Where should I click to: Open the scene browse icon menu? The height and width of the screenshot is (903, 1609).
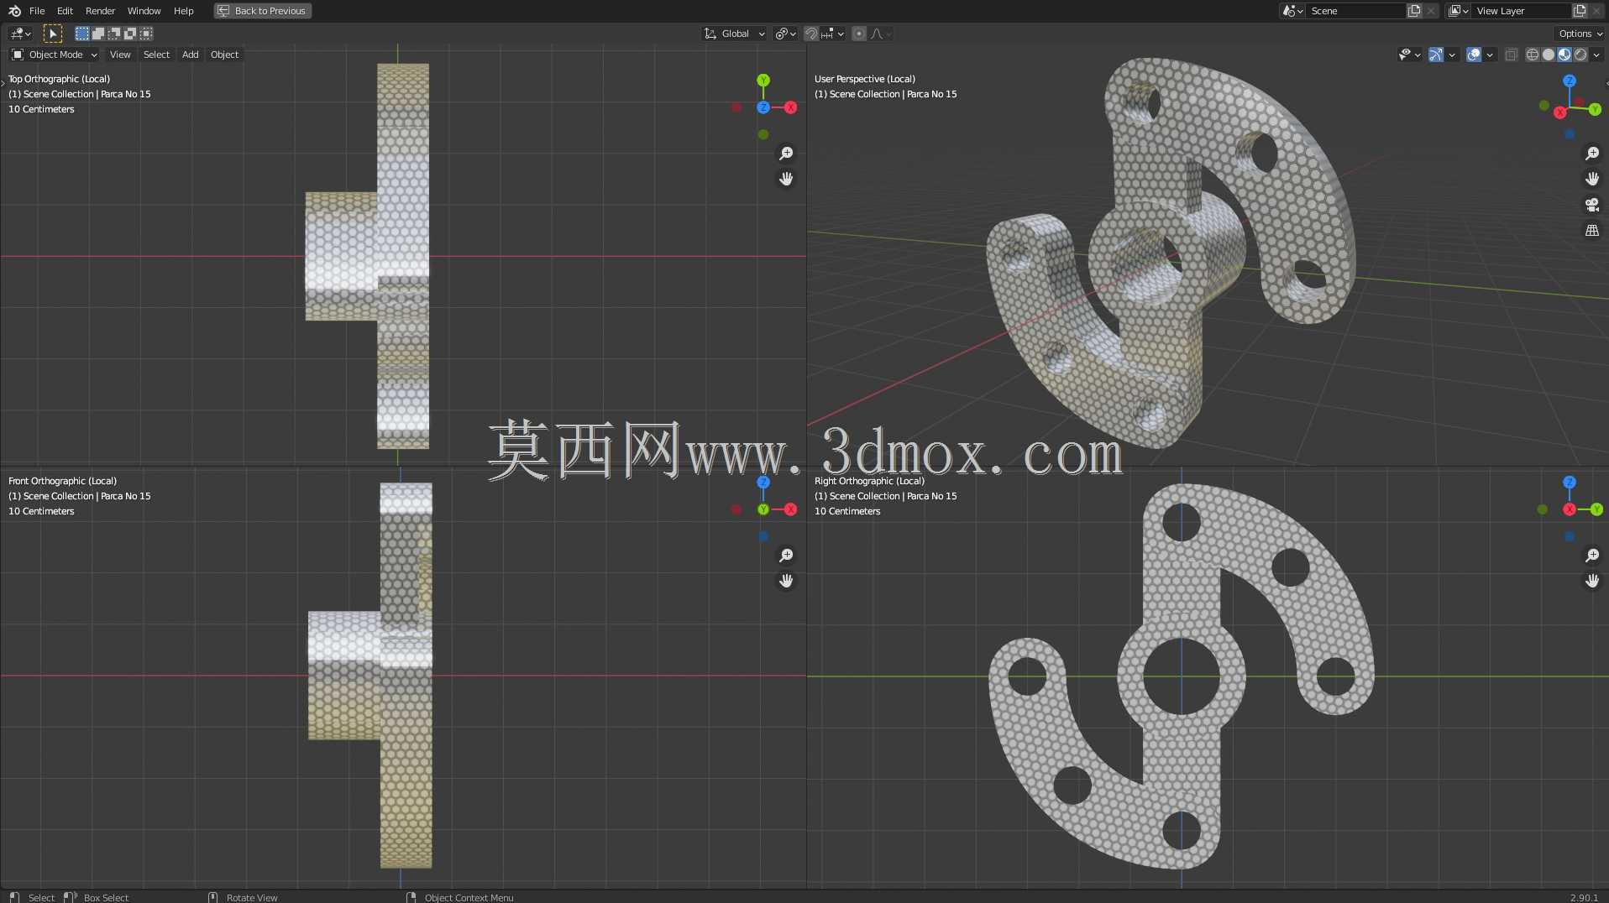1292,11
